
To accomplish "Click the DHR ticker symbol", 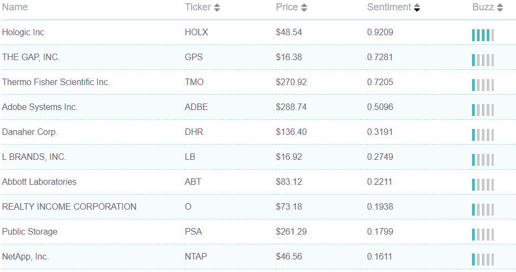I will tap(194, 132).
